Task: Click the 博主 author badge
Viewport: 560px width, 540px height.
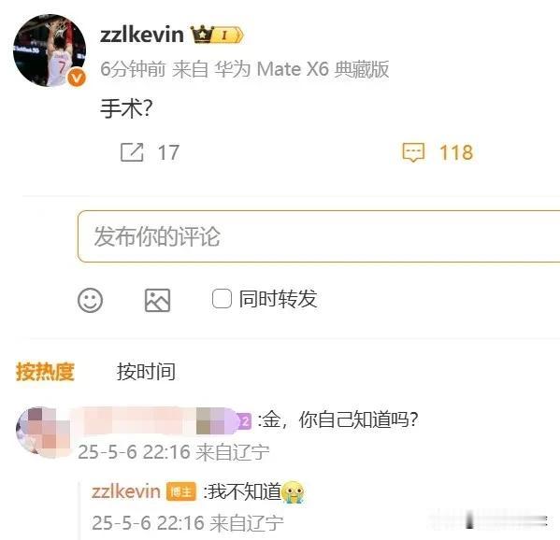Action: tap(181, 491)
